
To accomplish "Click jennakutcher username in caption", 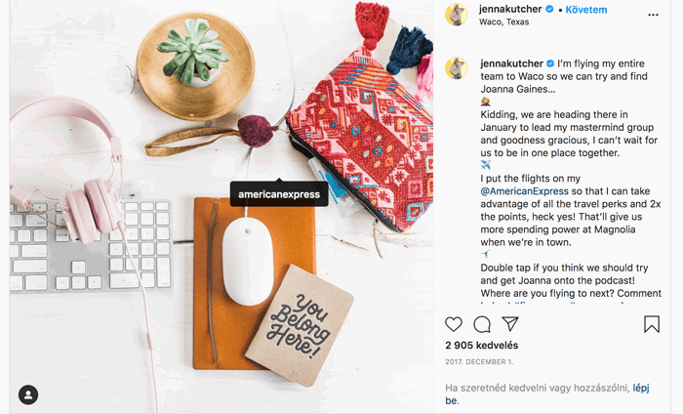I will click(512, 63).
